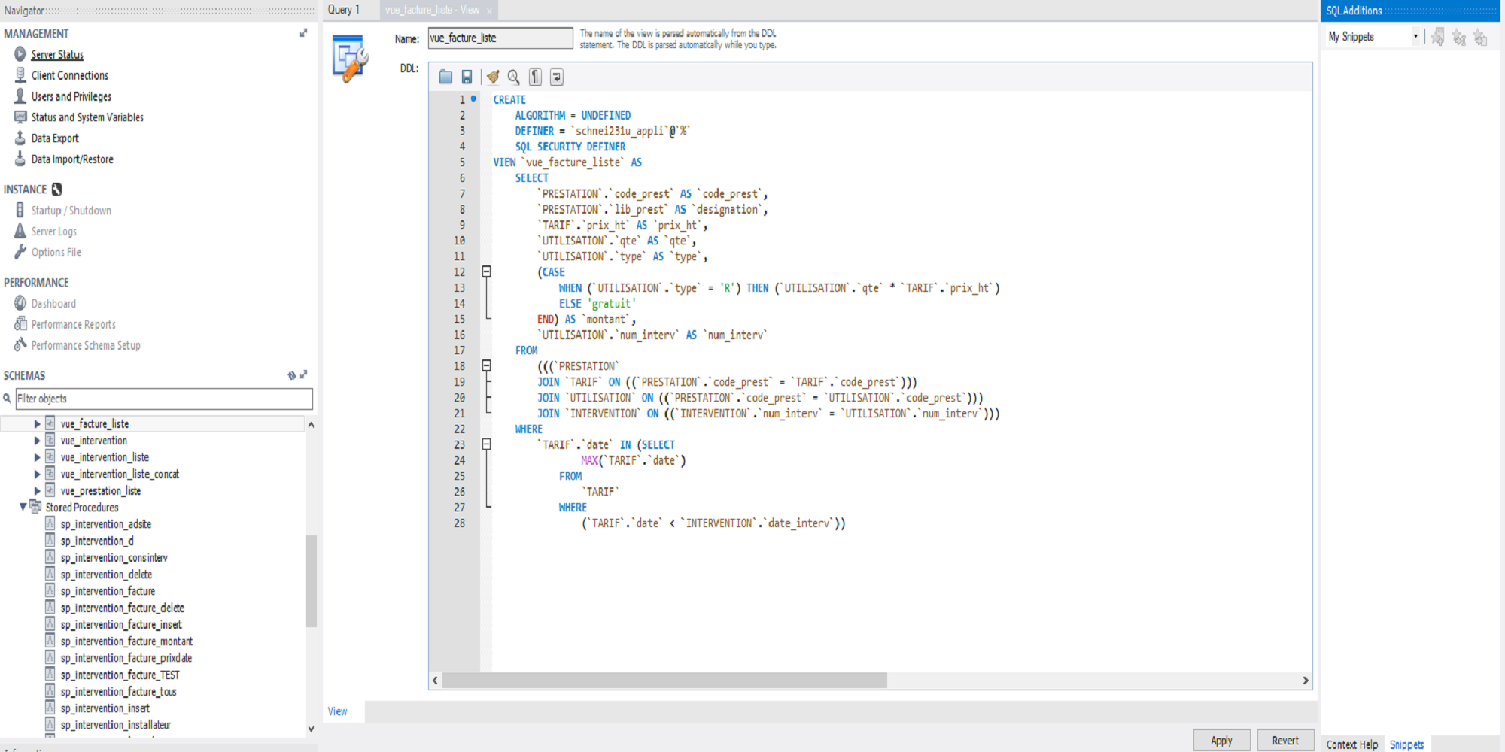Click the Apply button
This screenshot has height=752, width=1505.
tap(1221, 740)
